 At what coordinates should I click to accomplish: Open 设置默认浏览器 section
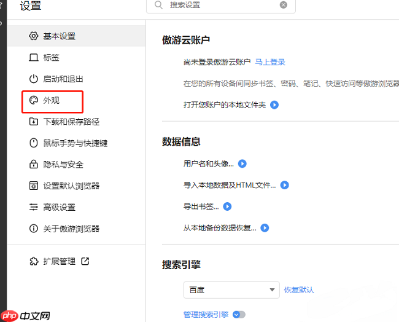[76, 186]
